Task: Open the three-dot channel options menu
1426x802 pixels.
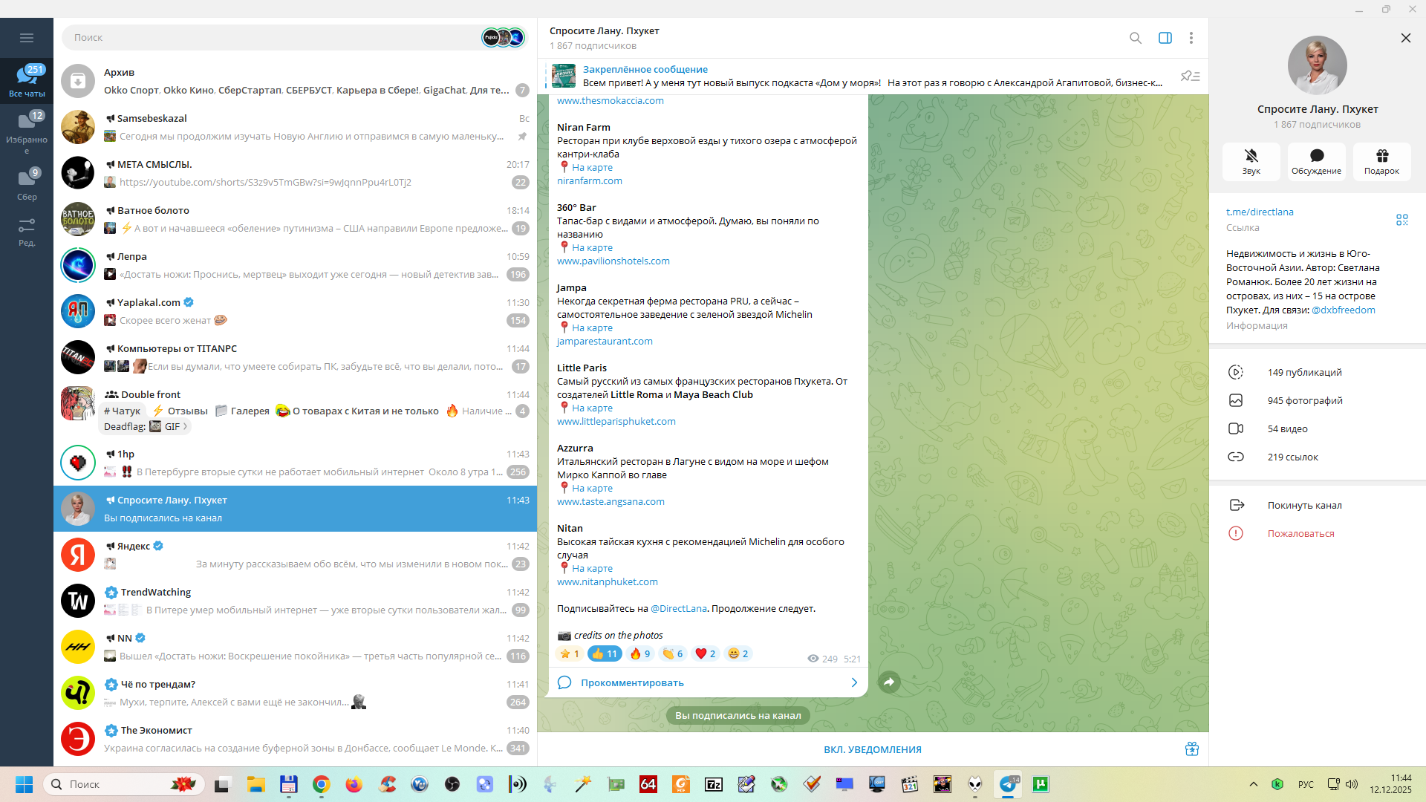Action: tap(1191, 38)
